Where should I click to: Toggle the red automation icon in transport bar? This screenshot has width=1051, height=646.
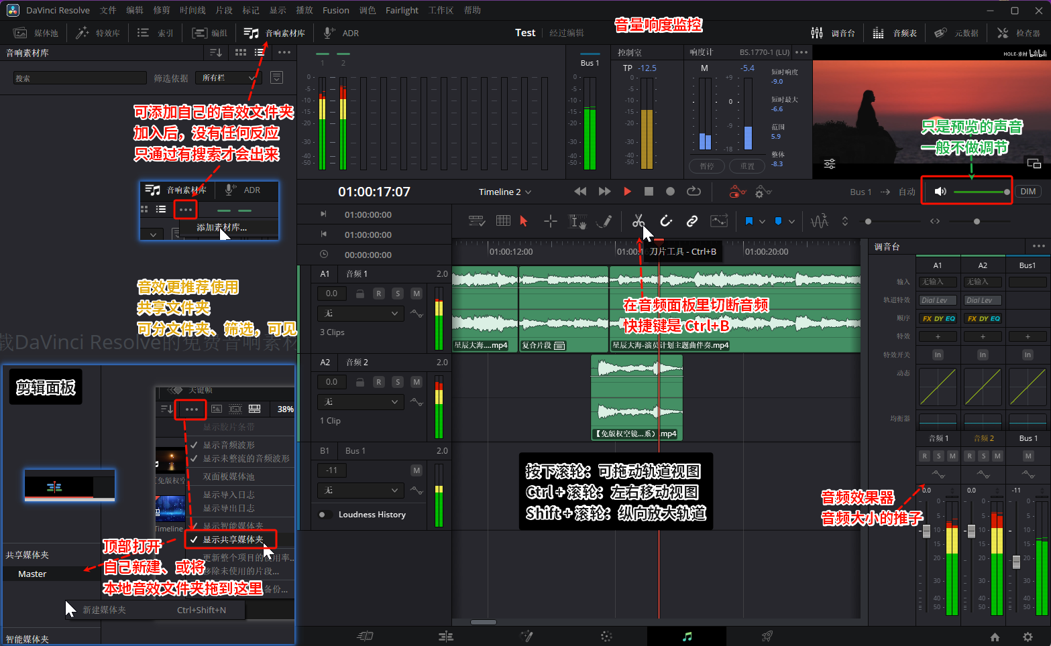click(x=737, y=192)
